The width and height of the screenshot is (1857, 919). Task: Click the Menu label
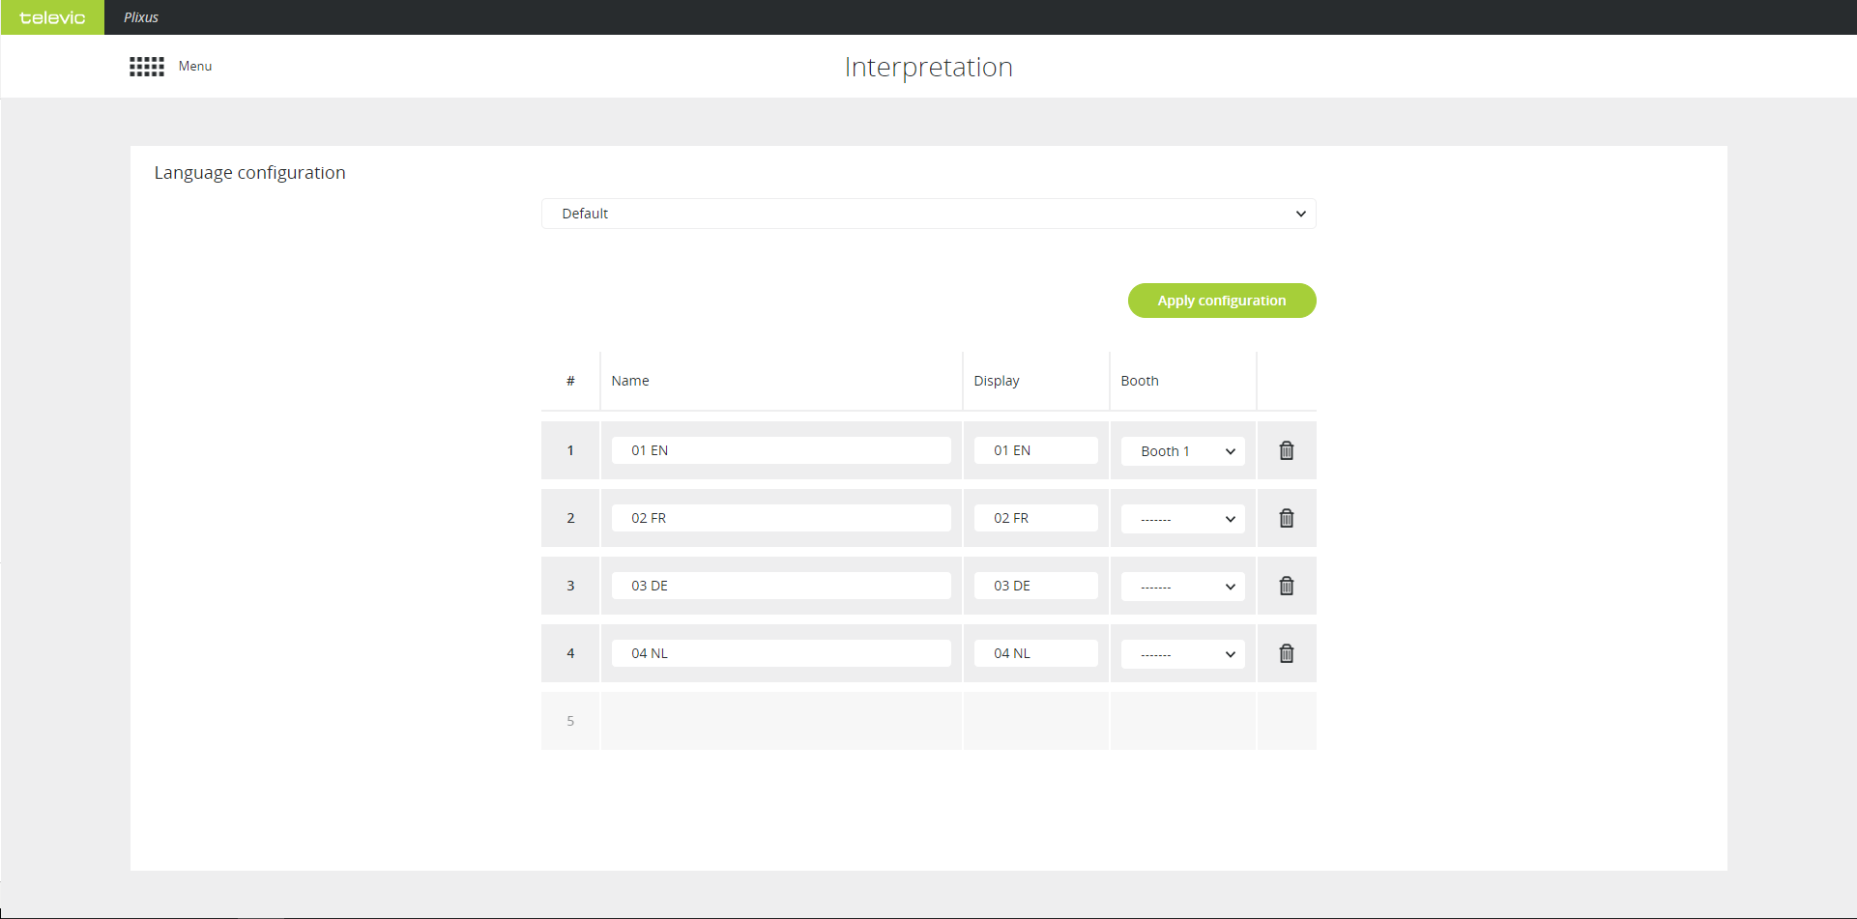[195, 67]
